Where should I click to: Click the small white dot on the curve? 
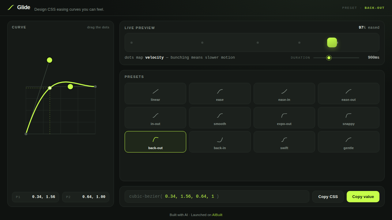50,88
